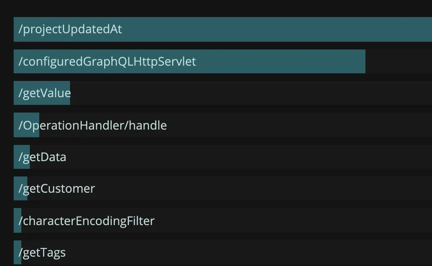The image size is (432, 266).
Task: Choose the /getData row label
Action: point(42,157)
